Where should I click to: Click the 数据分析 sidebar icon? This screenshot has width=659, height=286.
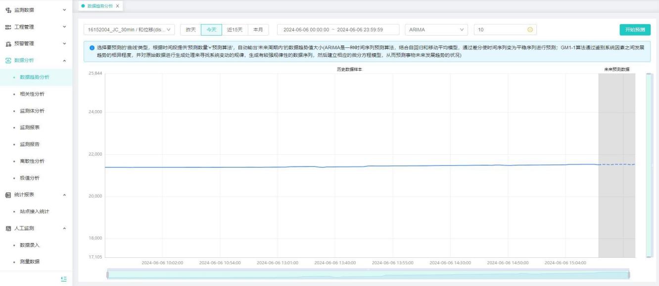8,60
